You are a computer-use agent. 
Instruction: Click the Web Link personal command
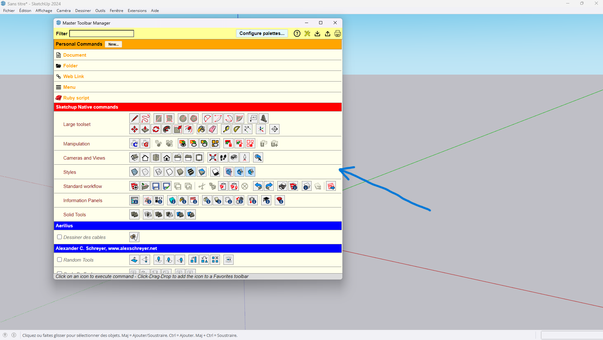(73, 76)
